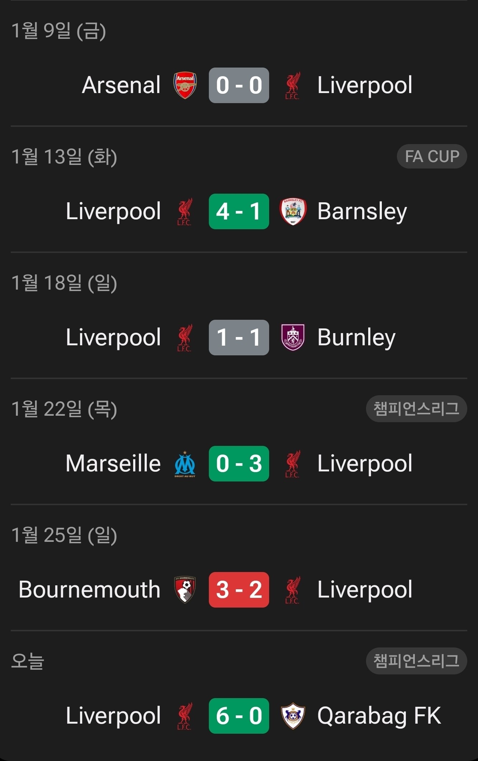The width and height of the screenshot is (478, 761).
Task: Tap Liverpool crest in Barnsley match
Action: pos(185,212)
